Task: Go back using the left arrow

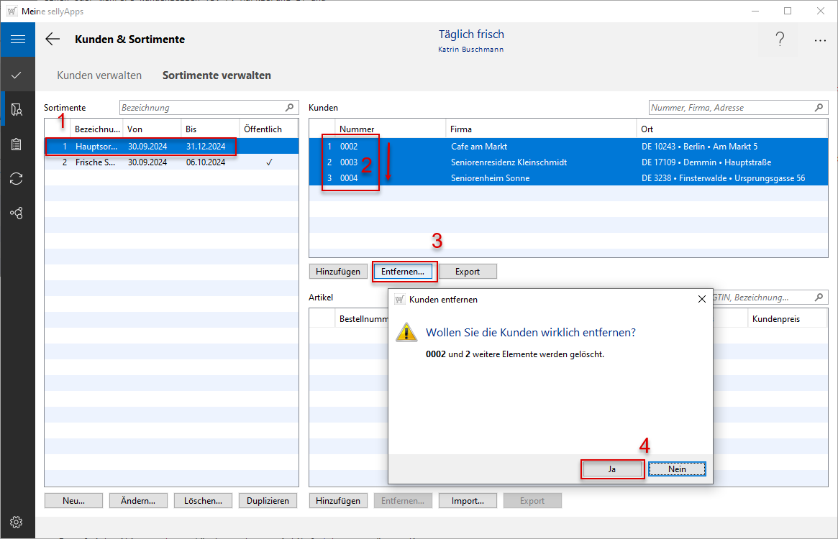Action: pos(53,40)
